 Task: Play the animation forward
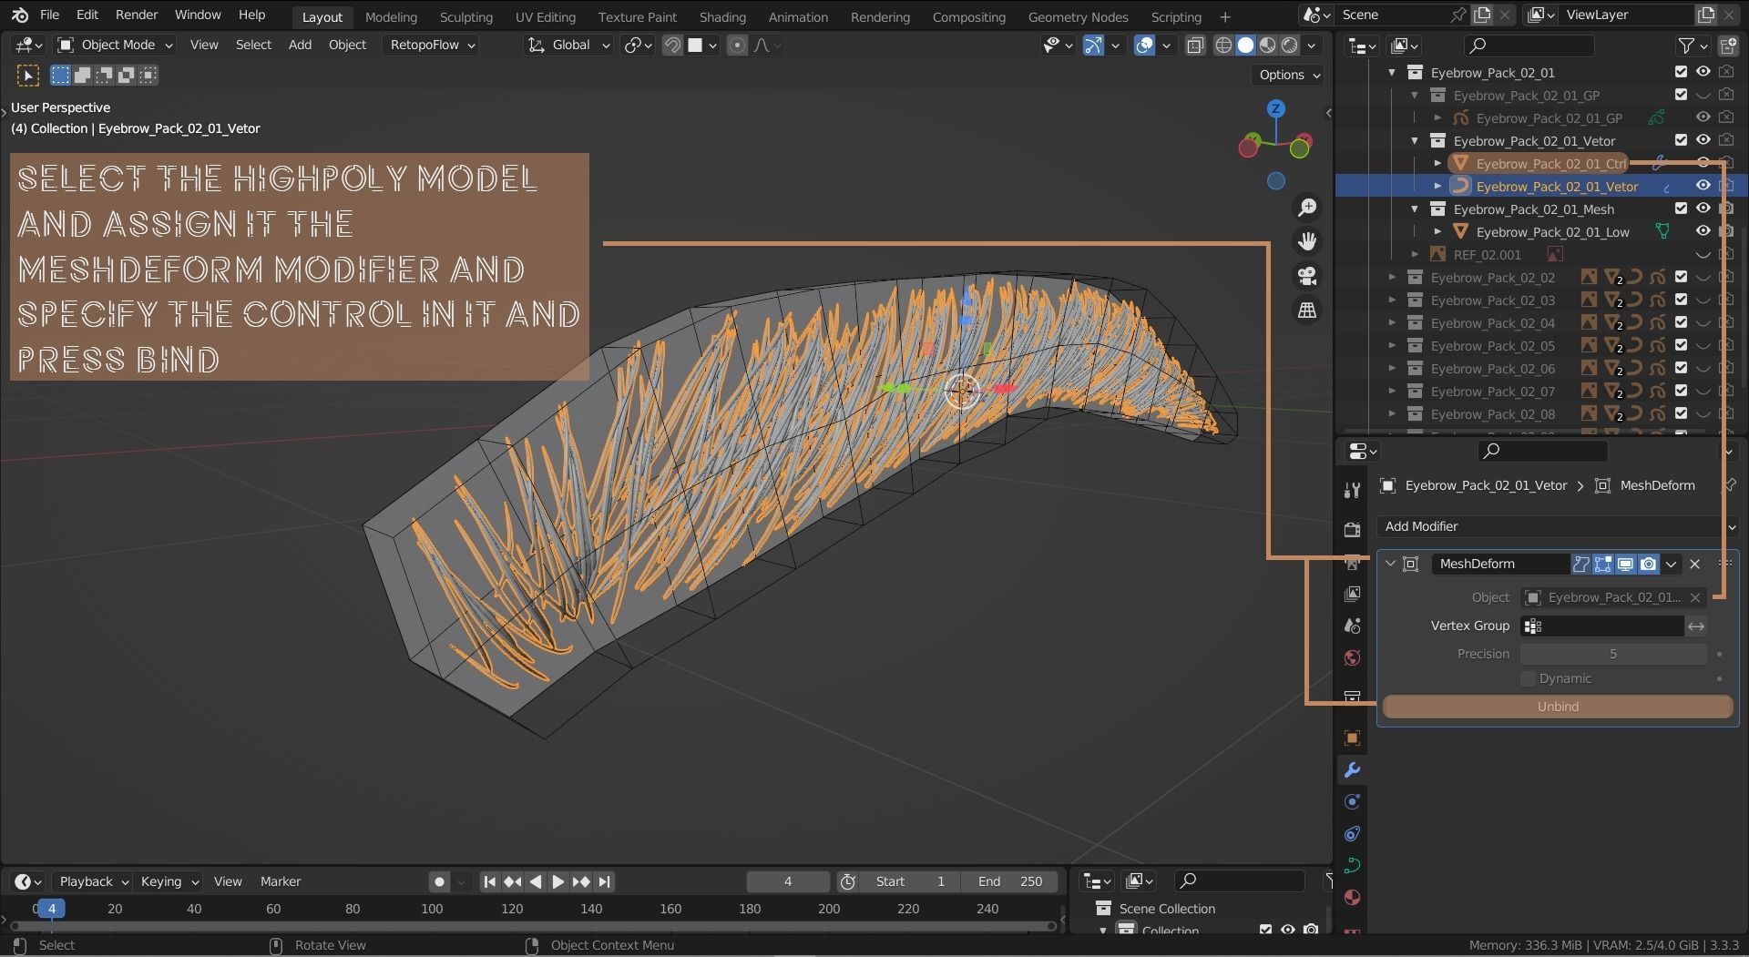(x=558, y=881)
